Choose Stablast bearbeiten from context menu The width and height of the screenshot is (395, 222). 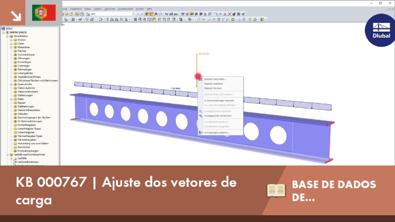click(x=215, y=79)
